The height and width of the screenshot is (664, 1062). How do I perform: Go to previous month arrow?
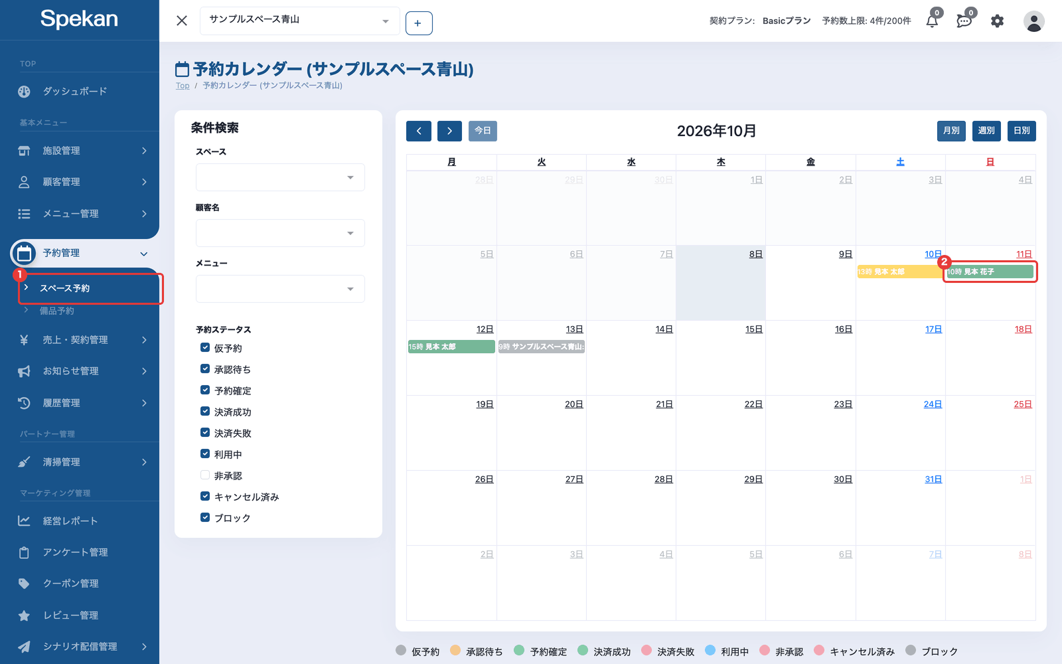[419, 131]
